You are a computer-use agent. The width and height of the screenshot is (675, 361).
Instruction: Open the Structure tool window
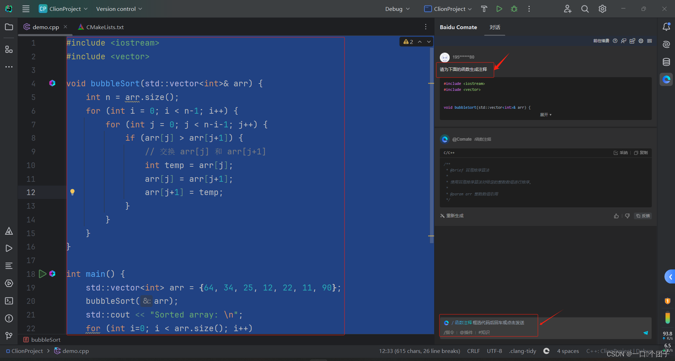click(9, 49)
